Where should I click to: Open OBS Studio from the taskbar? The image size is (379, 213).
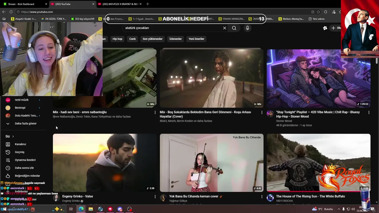pos(129,209)
